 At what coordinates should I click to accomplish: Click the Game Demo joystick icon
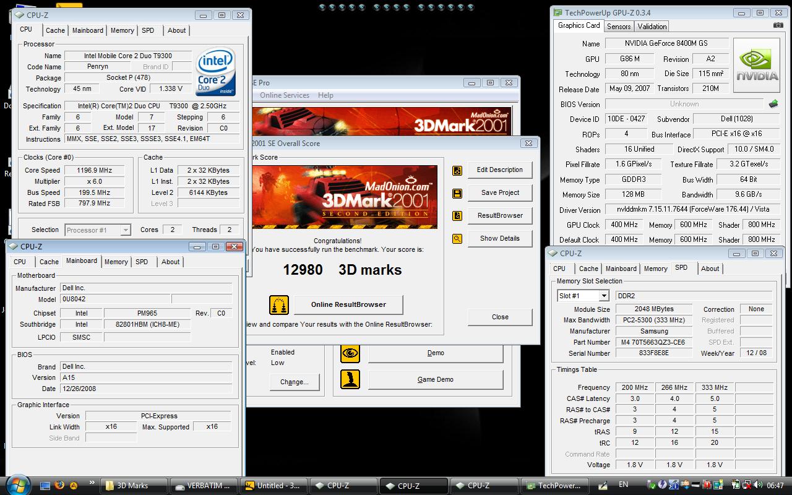(350, 379)
